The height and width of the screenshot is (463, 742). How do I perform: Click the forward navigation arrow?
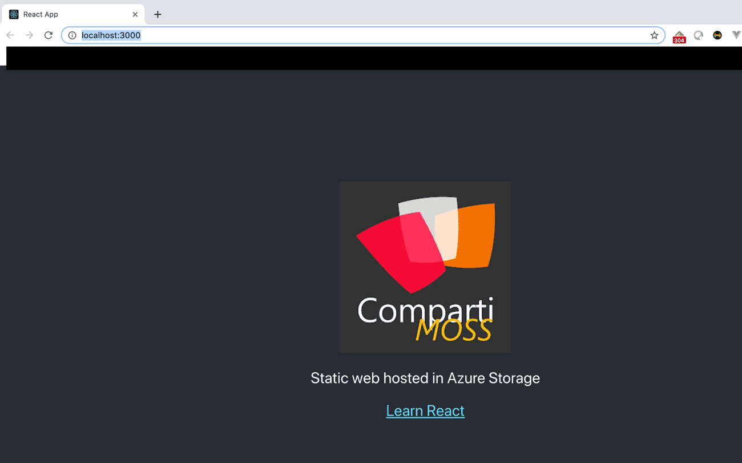29,35
